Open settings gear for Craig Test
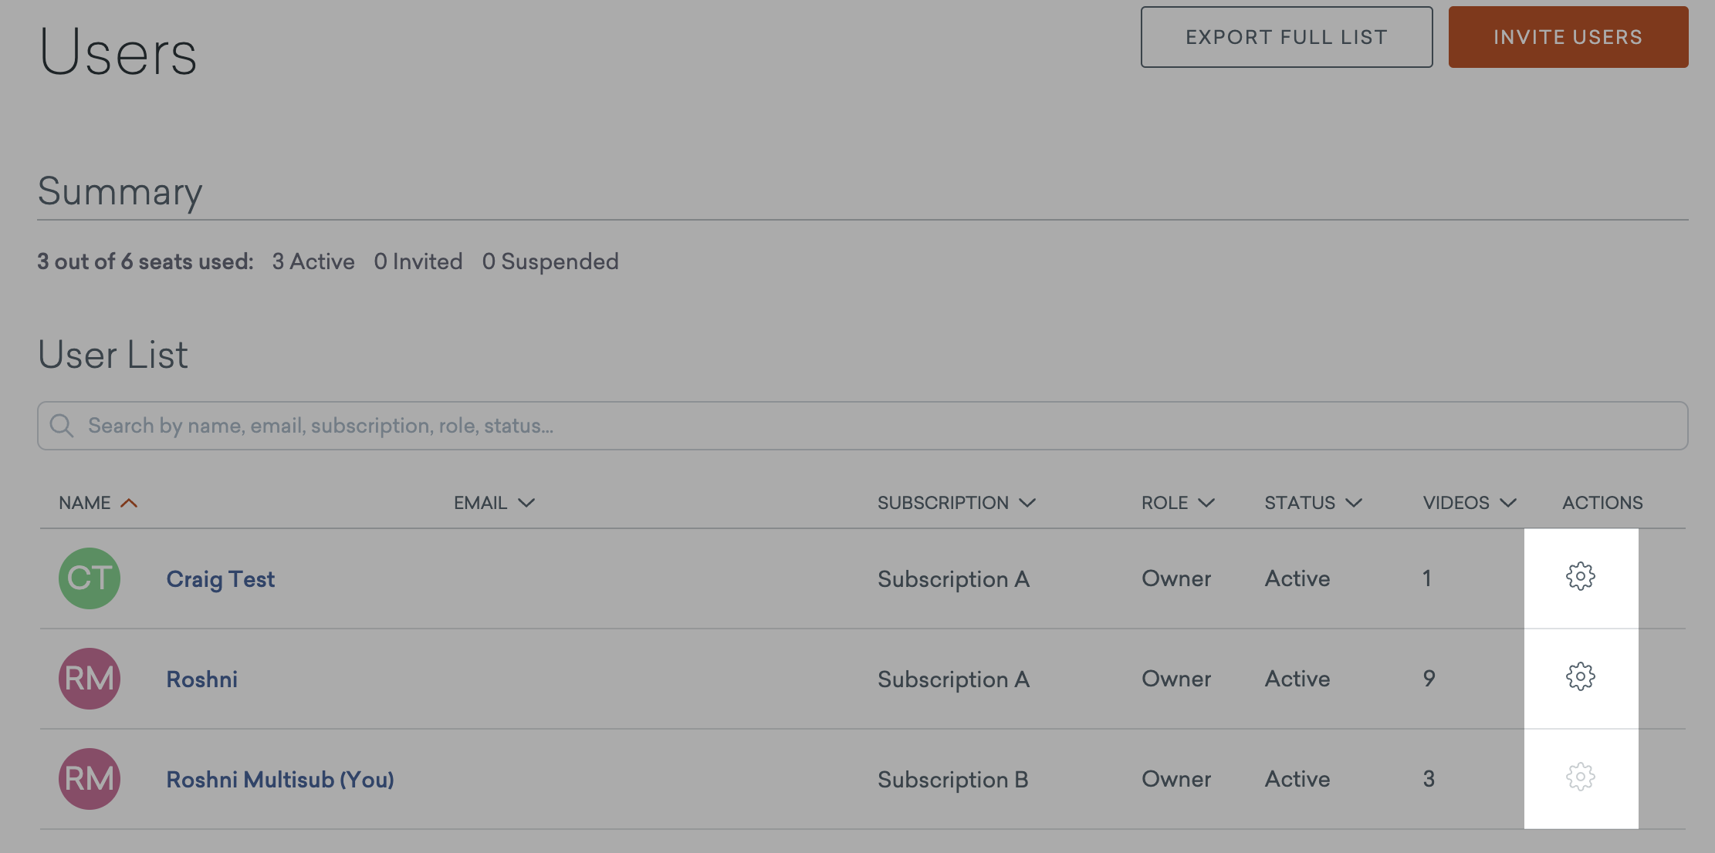The width and height of the screenshot is (1715, 853). (x=1580, y=577)
